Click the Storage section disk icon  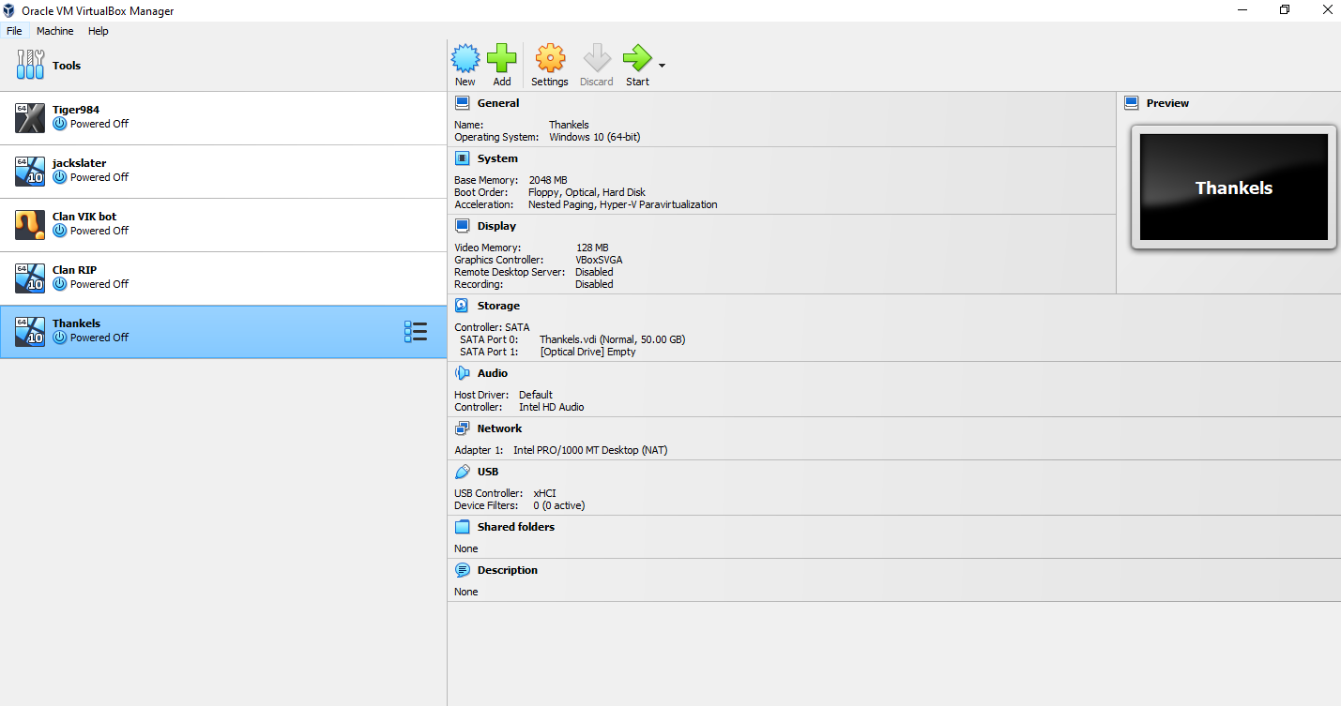[462, 306]
